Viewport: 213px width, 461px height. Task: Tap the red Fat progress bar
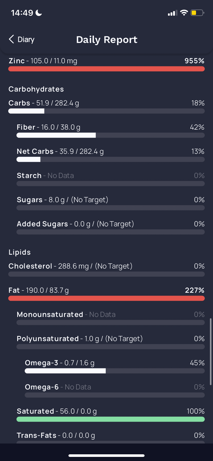[106, 298]
